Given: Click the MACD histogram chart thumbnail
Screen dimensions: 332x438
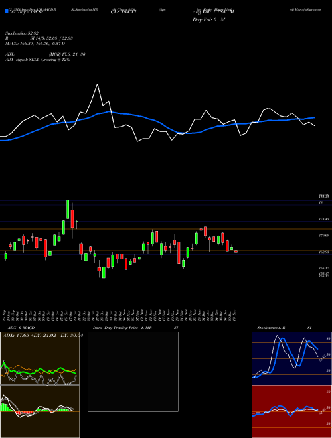Looking at the screenshot, I should 40,411.
